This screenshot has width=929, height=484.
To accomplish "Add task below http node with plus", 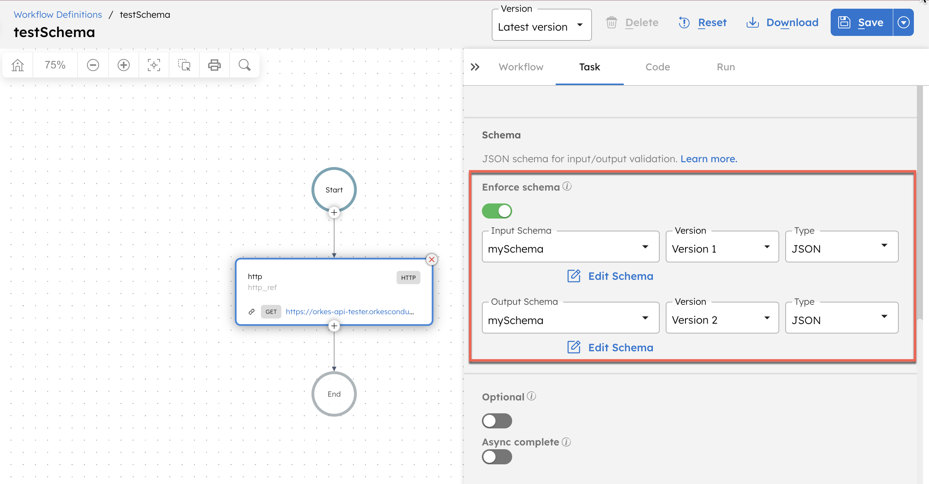I will coord(334,326).
